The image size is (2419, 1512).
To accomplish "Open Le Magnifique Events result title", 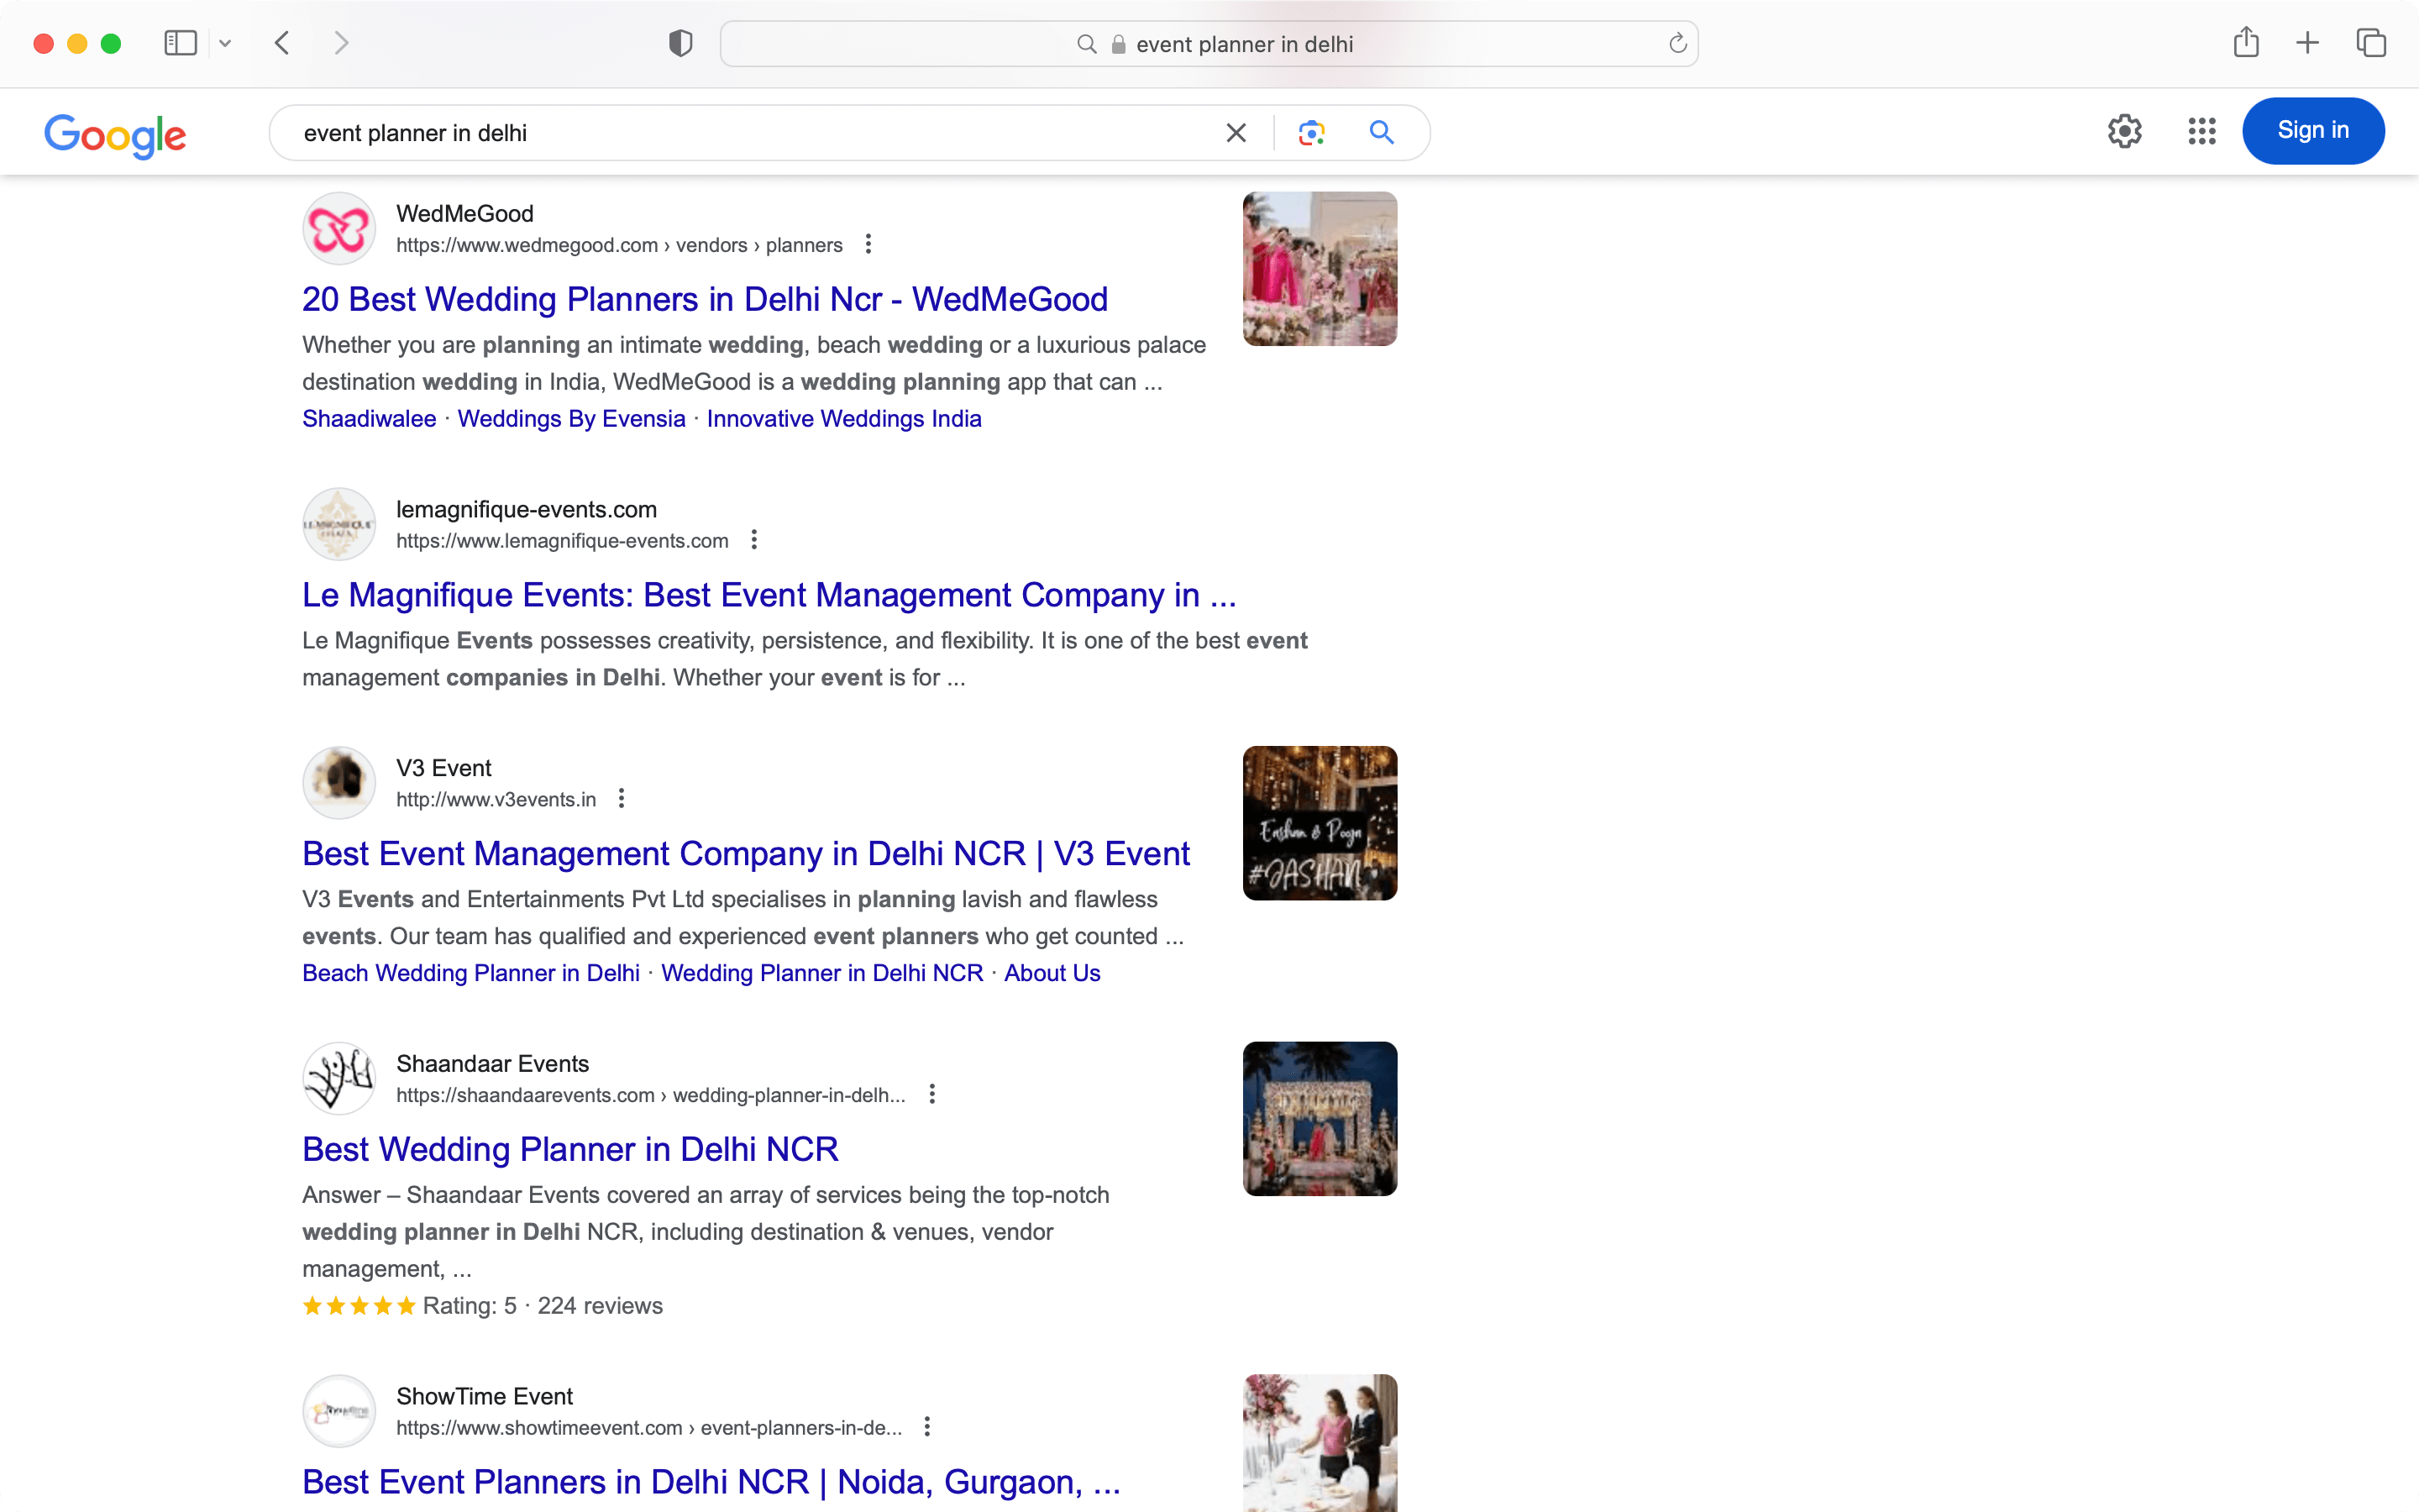I will coord(769,595).
